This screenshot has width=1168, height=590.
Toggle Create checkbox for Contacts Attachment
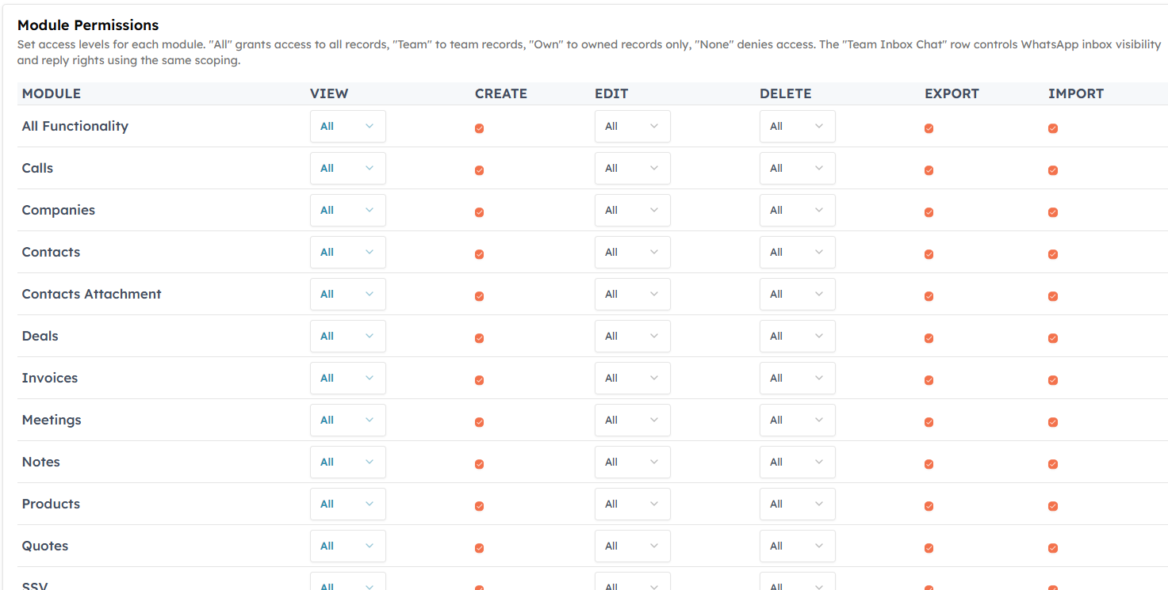[479, 296]
